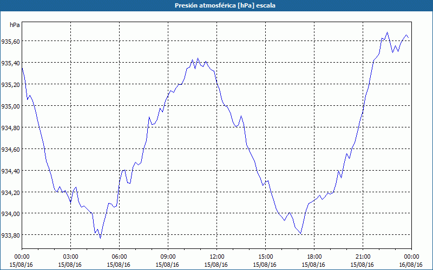Select the 934,00 y-axis value
The image size is (433, 270).
(x=10, y=214)
